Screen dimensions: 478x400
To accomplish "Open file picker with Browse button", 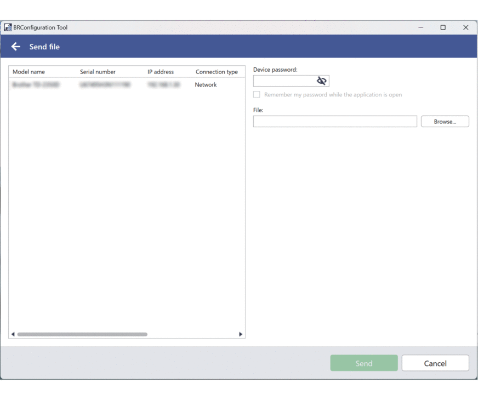I will point(445,122).
